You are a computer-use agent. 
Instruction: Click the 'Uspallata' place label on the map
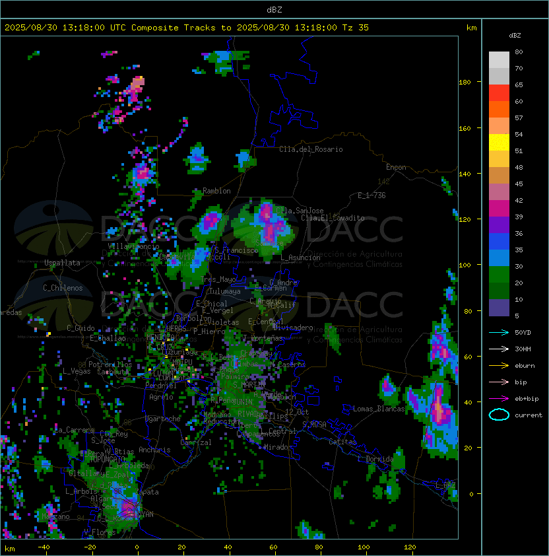(62, 263)
